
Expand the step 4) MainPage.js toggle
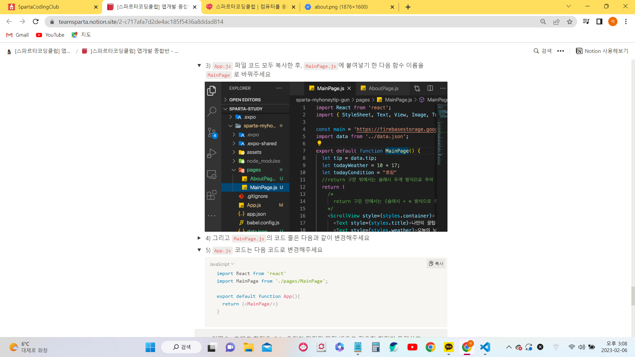pyautogui.click(x=199, y=238)
